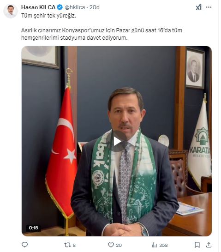This screenshot has width=221, height=252.
Task: Open Hasan KILCA's profile avatar
Action: (11, 11)
